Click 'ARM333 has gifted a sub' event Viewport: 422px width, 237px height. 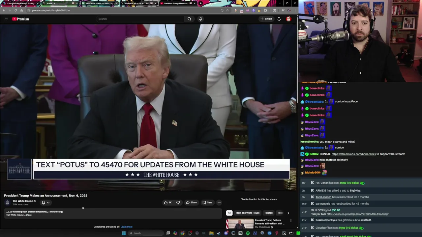coord(338,191)
